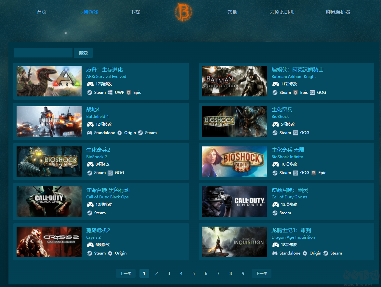This screenshot has height=287, width=381.
Task: Open the Call of Duty: Black Ops link
Action: click(x=107, y=197)
